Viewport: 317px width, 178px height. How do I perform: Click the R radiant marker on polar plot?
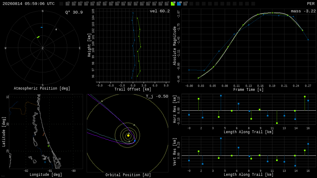click(56, 30)
